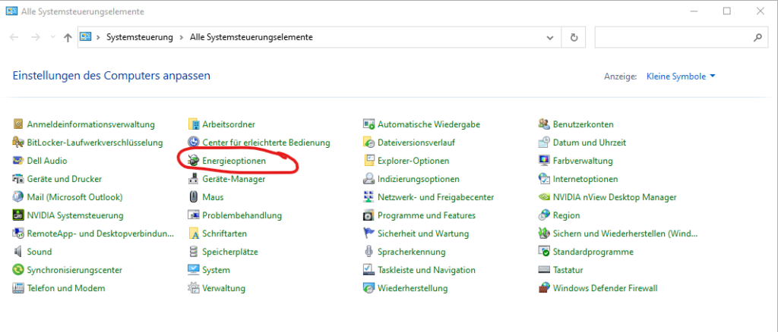Screen dimensions: 778x332
Task: Select the Windows Defender Firewall icon
Action: click(544, 288)
